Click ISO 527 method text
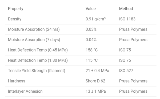Viewport: 160px width, 99px height. point(126,71)
